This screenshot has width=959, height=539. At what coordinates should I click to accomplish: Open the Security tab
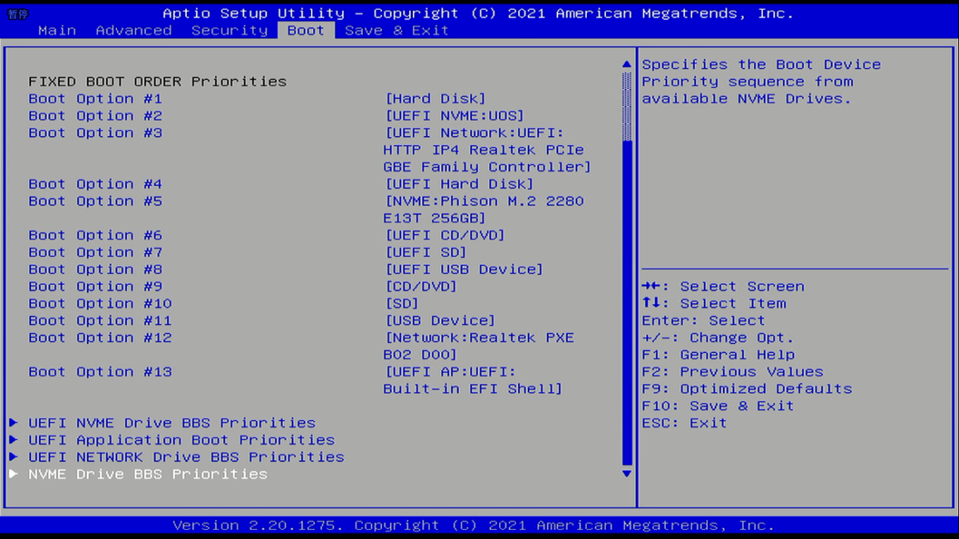tap(229, 30)
